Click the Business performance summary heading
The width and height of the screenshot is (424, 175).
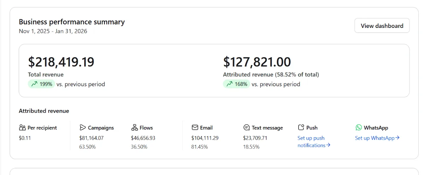coord(72,22)
